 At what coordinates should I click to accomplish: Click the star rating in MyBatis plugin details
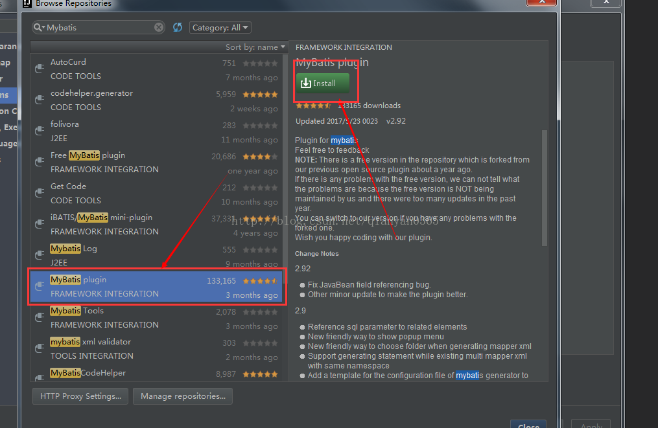click(x=313, y=106)
